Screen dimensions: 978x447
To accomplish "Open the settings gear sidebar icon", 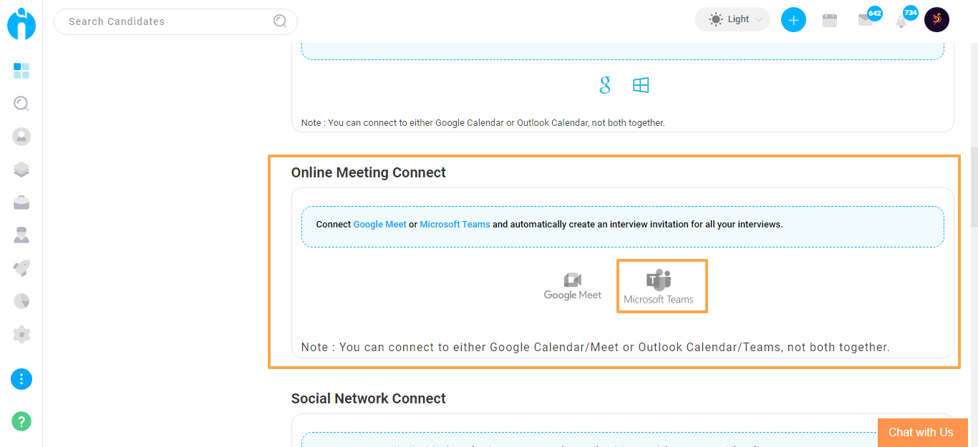I will 21,334.
